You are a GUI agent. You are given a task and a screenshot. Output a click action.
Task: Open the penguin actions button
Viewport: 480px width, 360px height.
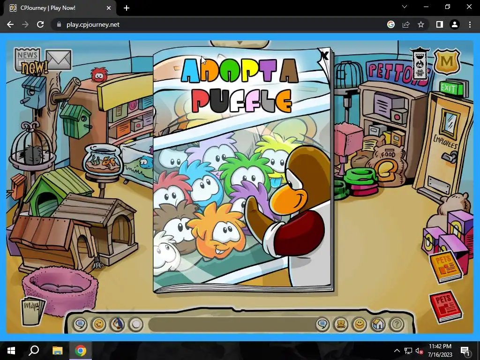click(117, 324)
